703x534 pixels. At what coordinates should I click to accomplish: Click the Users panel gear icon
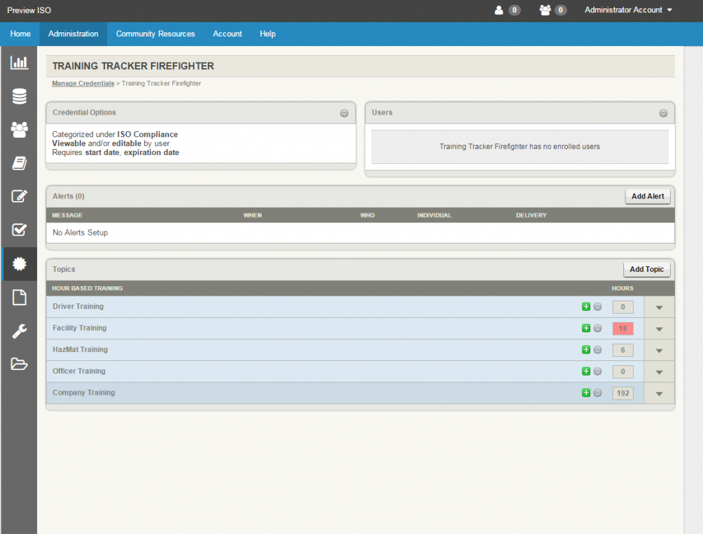pos(663,113)
